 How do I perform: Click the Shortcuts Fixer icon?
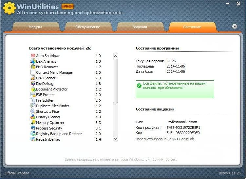coord(33,111)
